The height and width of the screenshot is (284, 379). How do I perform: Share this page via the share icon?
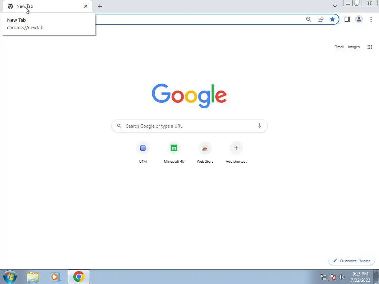point(321,19)
